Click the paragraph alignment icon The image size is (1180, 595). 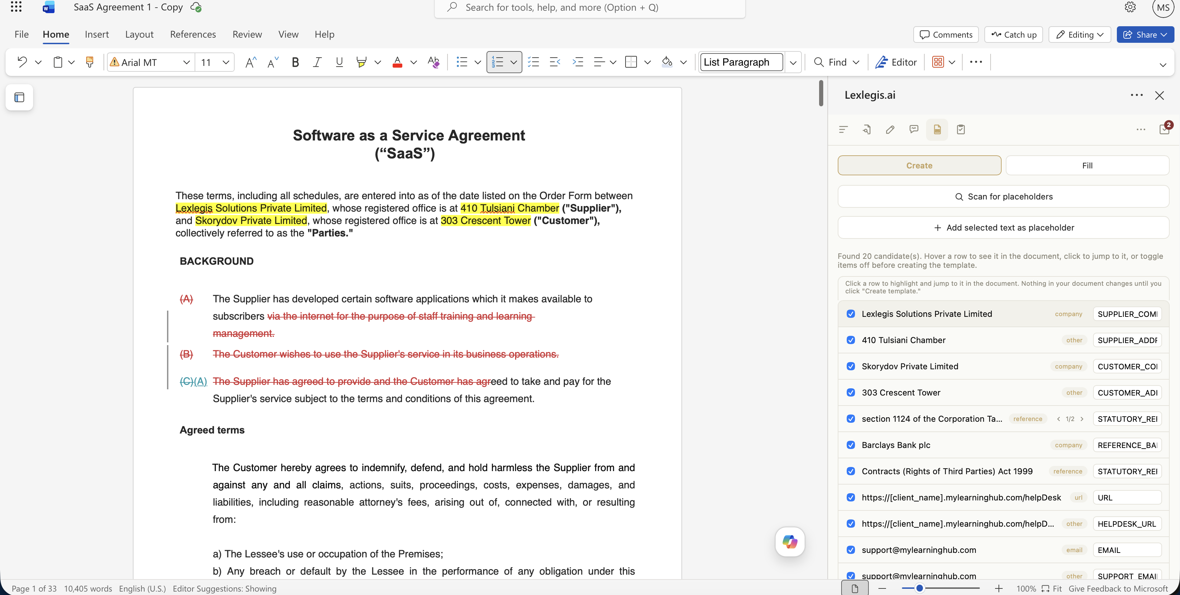[599, 62]
